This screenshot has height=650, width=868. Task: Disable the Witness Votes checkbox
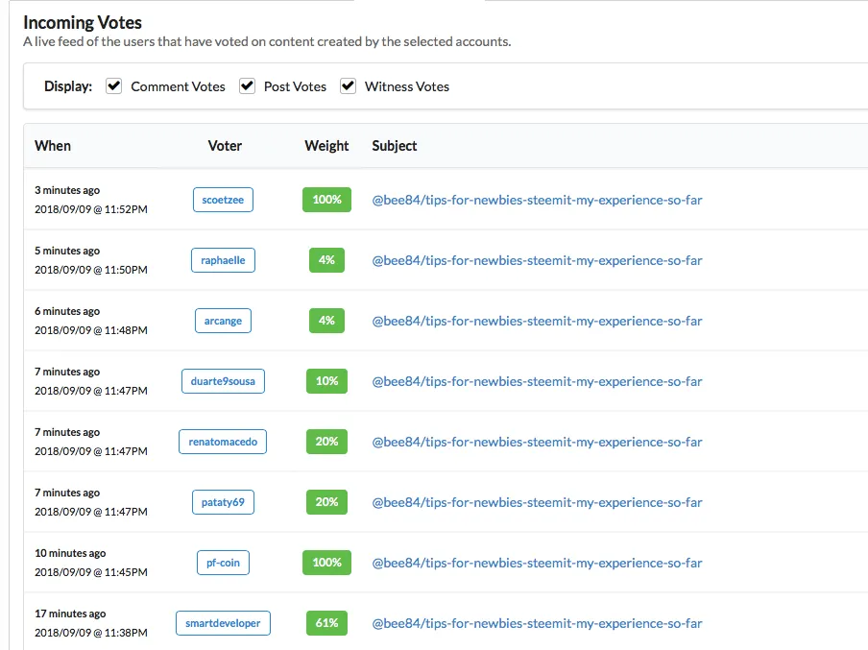[348, 85]
